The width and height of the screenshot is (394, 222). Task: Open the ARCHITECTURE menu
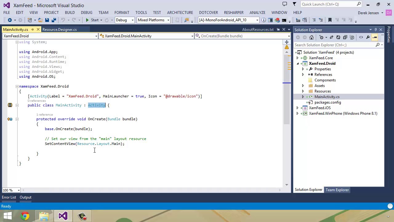pyautogui.click(x=180, y=13)
